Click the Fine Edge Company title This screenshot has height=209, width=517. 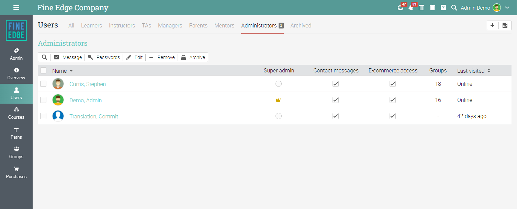coord(73,8)
